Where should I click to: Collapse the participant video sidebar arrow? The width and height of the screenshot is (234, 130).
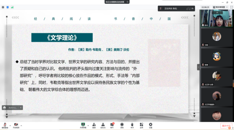point(198,67)
